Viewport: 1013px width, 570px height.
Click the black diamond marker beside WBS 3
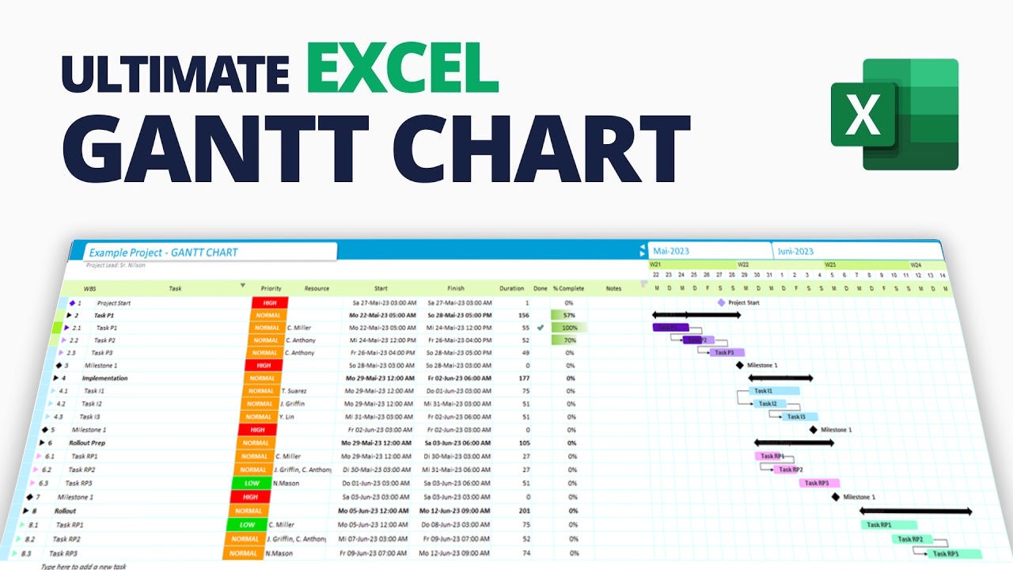pos(58,366)
